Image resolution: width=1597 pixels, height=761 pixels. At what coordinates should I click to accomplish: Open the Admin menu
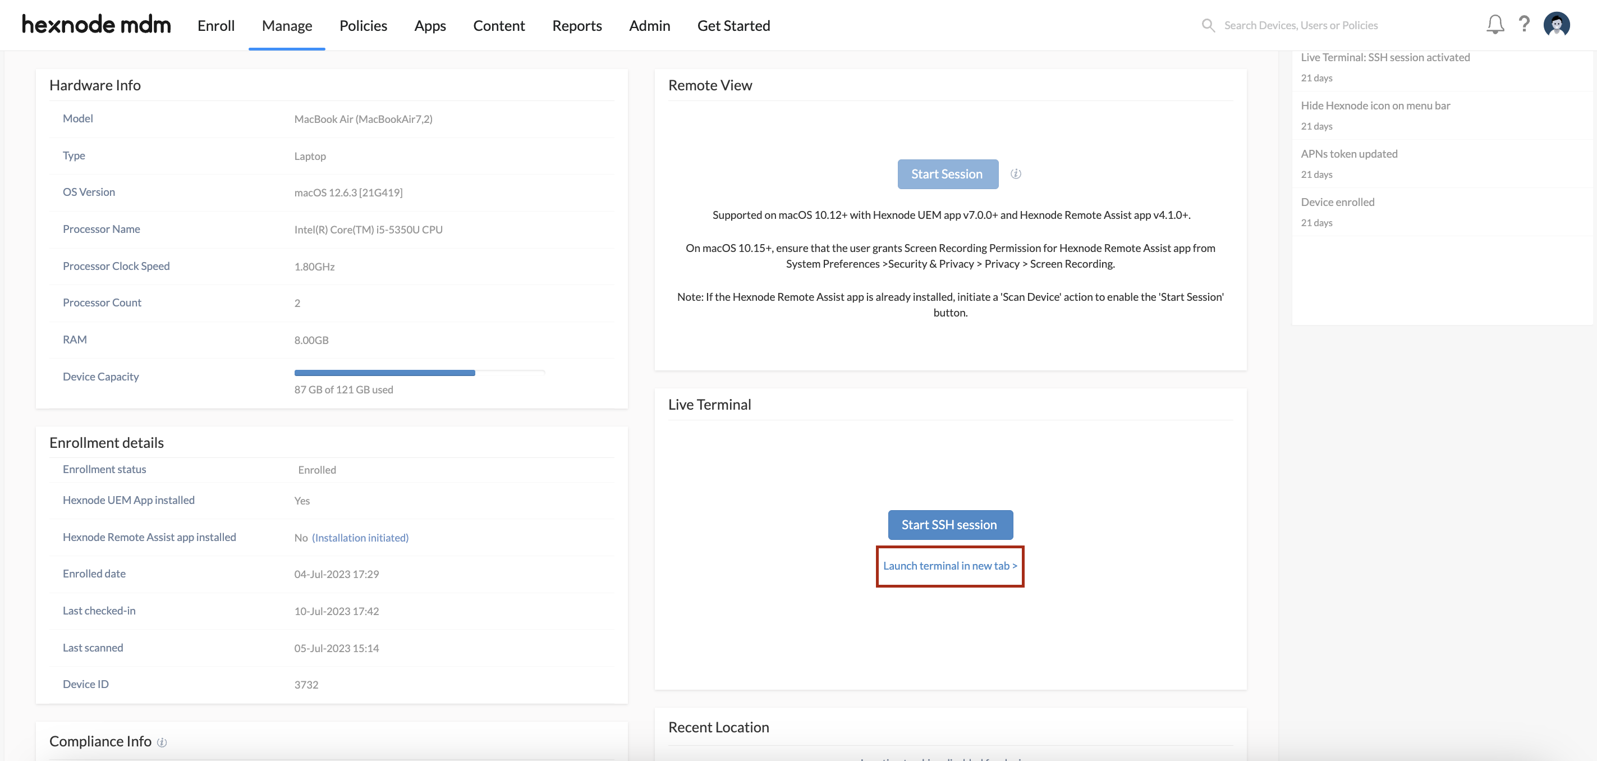(x=650, y=25)
